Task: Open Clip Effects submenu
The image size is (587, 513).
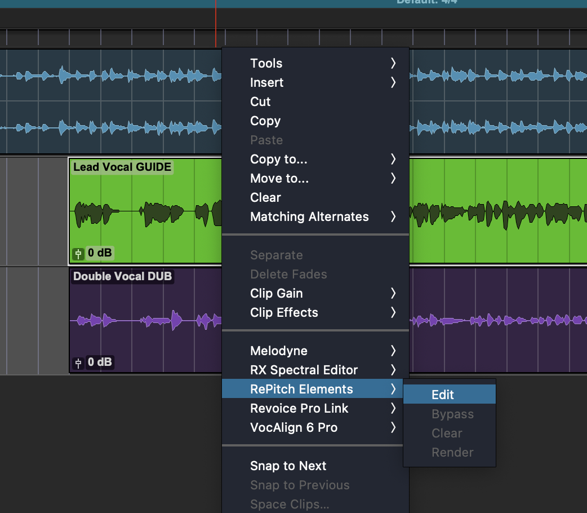Action: click(284, 312)
